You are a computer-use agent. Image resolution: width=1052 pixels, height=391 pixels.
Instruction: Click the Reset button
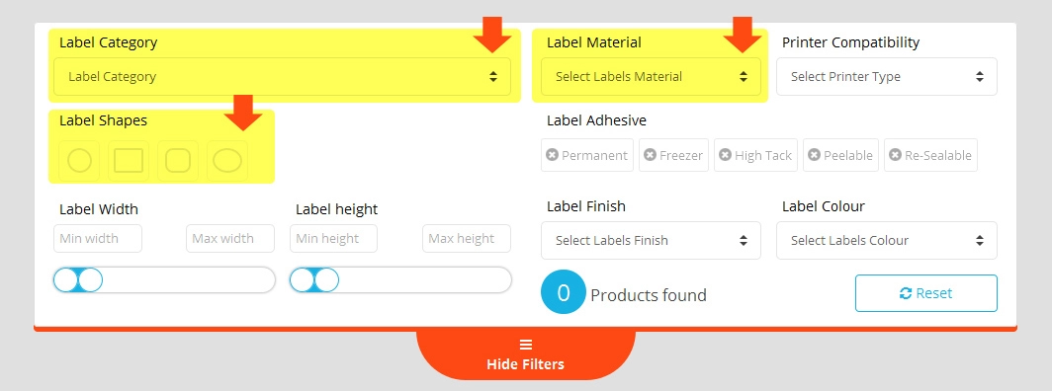pos(925,293)
